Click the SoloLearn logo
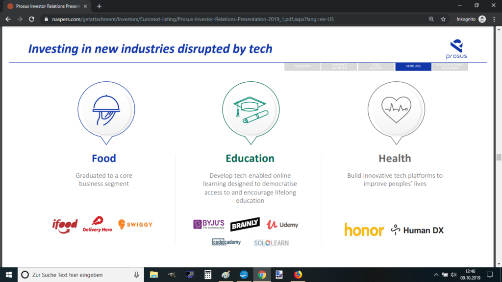This screenshot has height=282, width=502. coord(272,243)
